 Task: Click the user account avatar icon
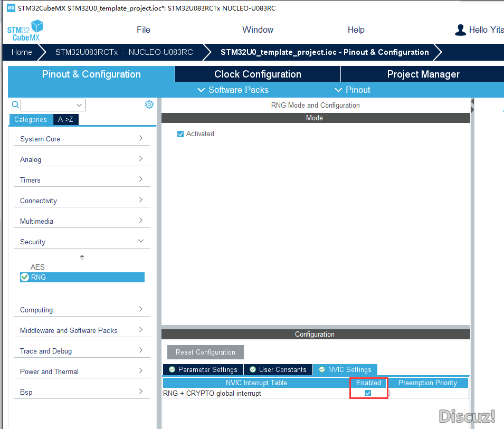pyautogui.click(x=460, y=30)
